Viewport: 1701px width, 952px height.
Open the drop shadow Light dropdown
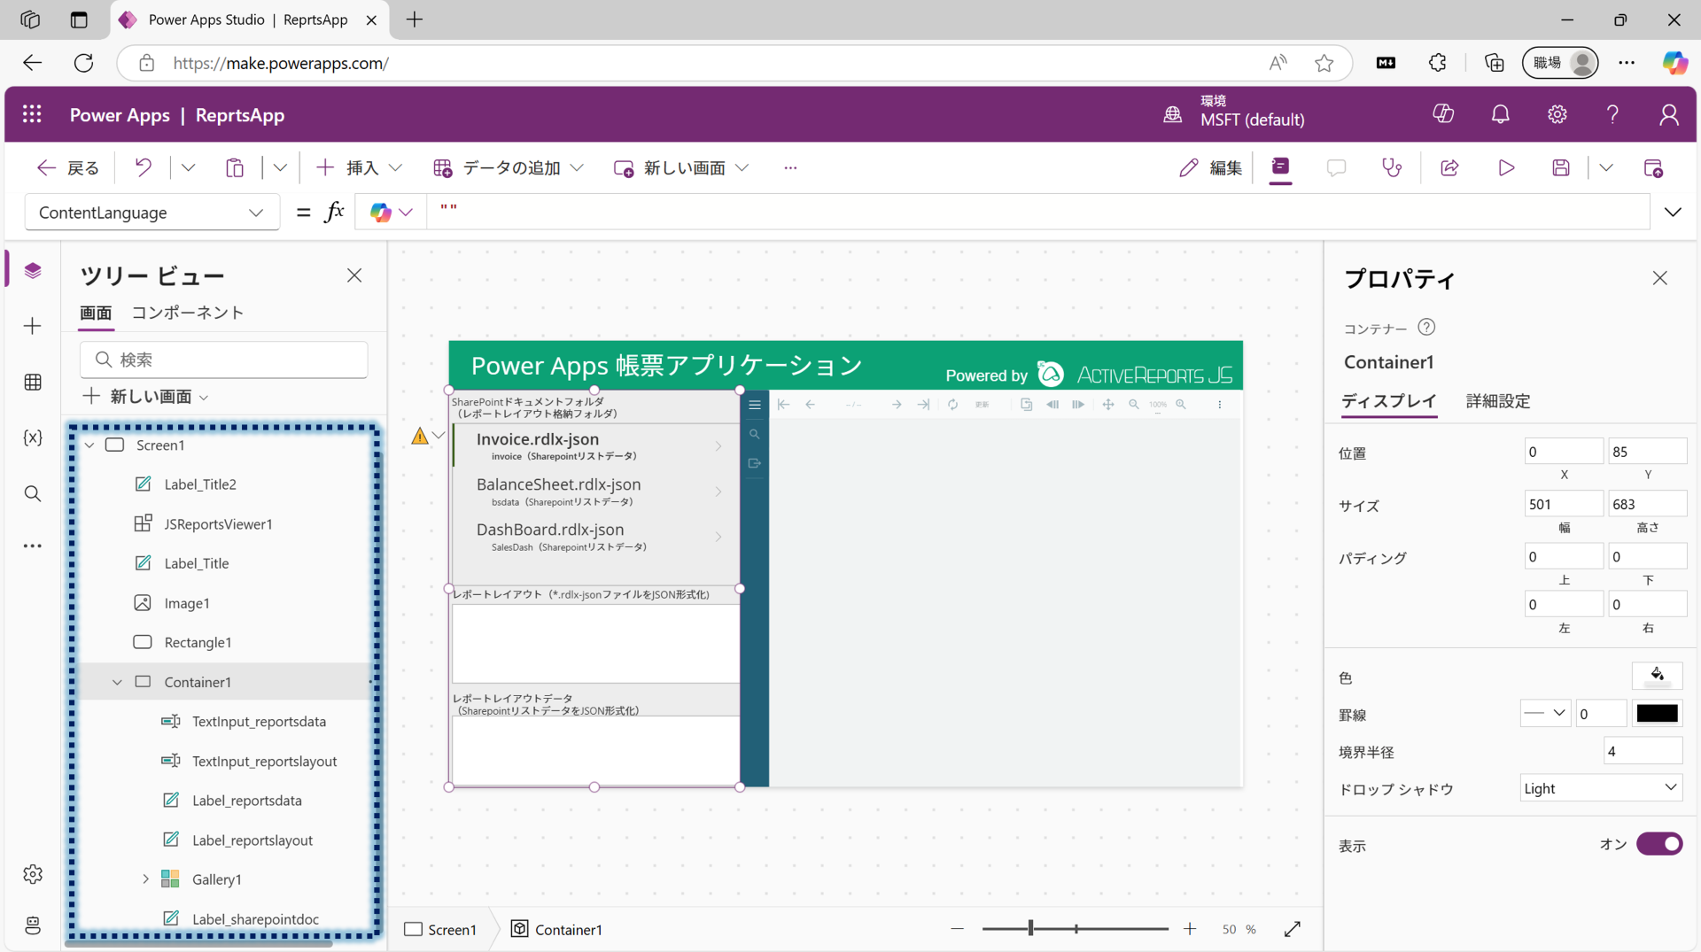tap(1601, 788)
